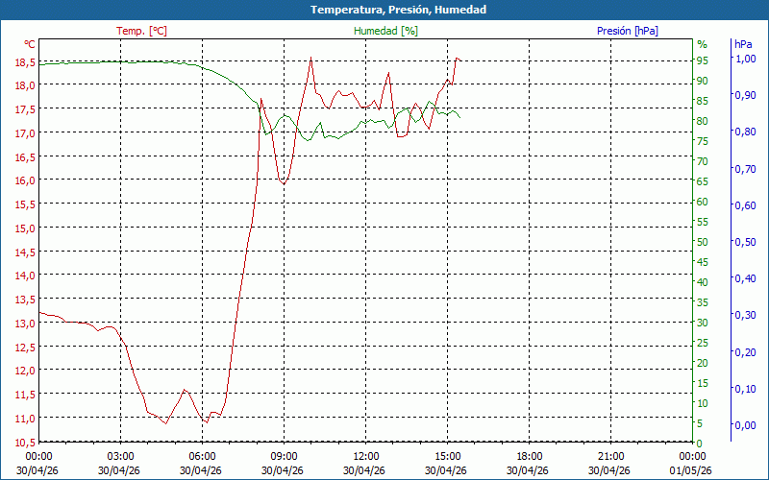The height and width of the screenshot is (480, 769).
Task: Click the 18,5 temperature axis tick
Action: 25,62
